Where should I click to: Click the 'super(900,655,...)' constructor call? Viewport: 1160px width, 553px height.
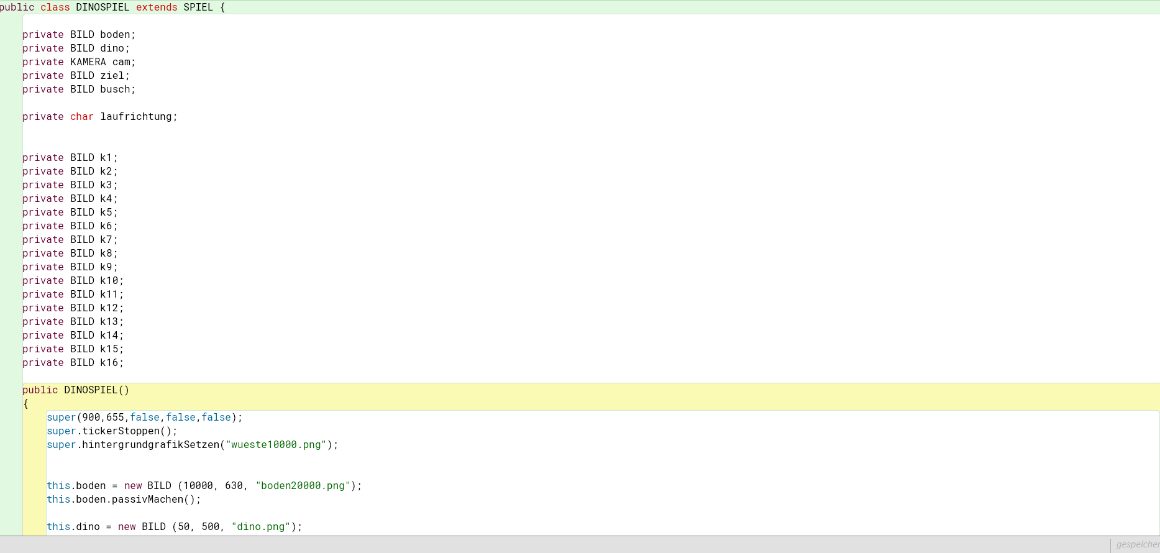[144, 418]
